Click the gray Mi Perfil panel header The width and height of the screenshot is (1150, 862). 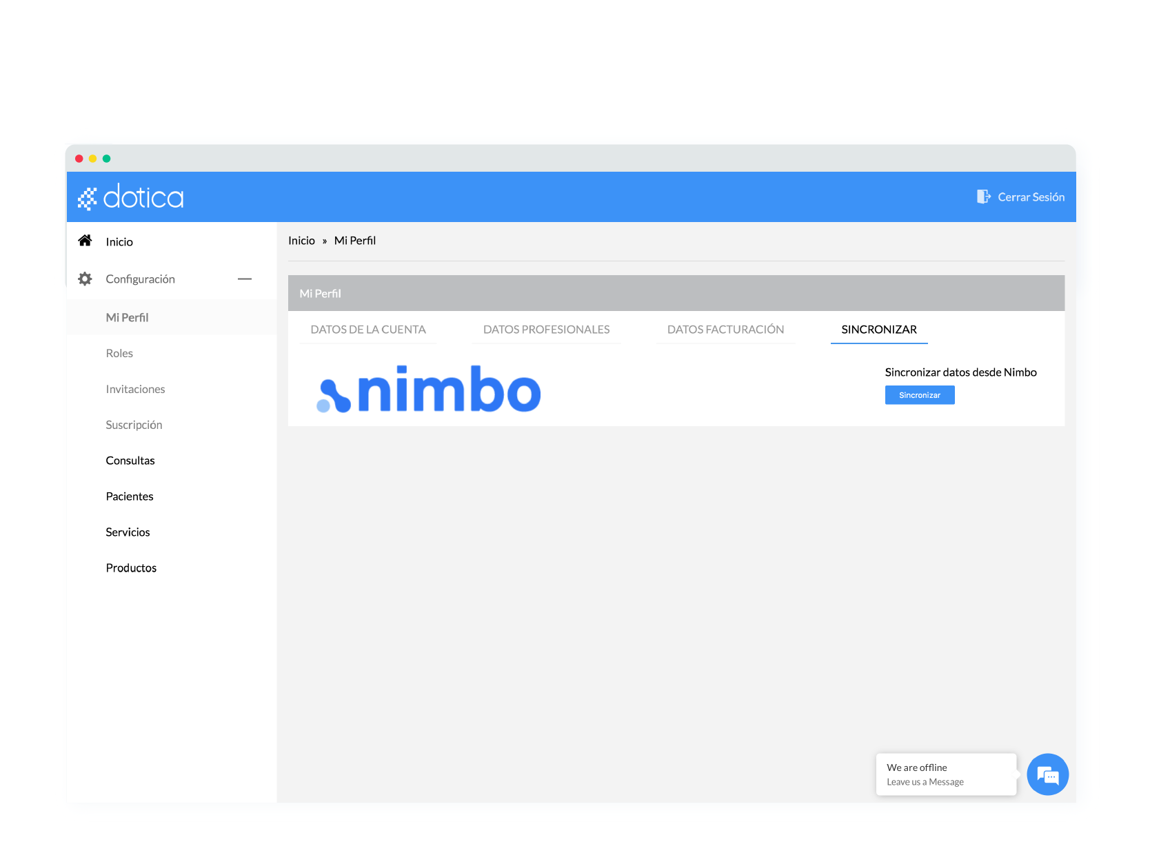click(x=676, y=293)
